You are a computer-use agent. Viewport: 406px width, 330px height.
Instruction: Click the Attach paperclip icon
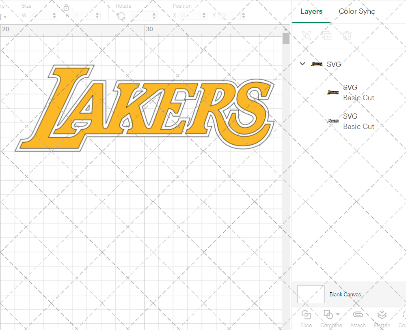[358, 315]
